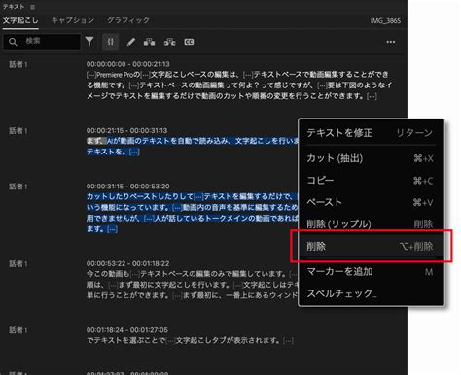Click the [...] marker after テキストを。
461x375 pixels.
point(134,152)
